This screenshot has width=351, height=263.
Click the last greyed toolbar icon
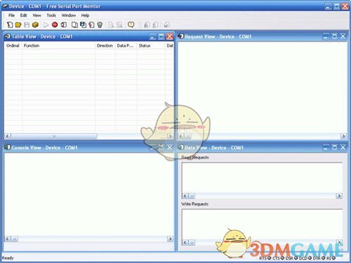tap(166, 25)
